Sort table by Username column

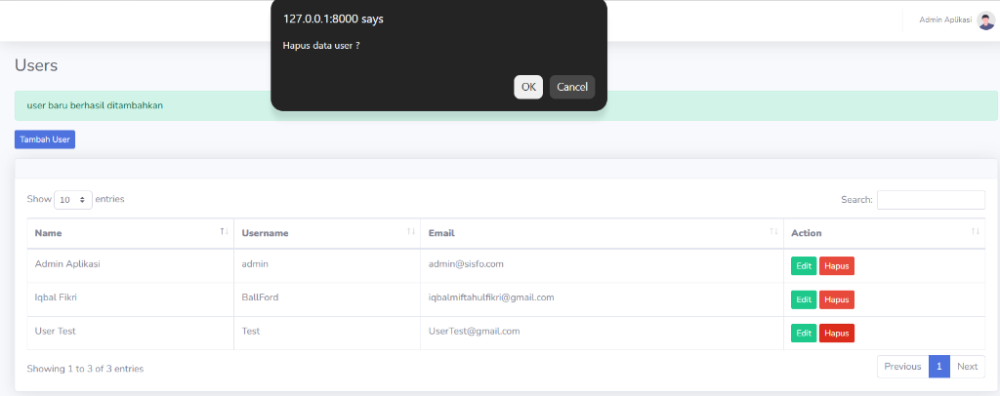[327, 233]
